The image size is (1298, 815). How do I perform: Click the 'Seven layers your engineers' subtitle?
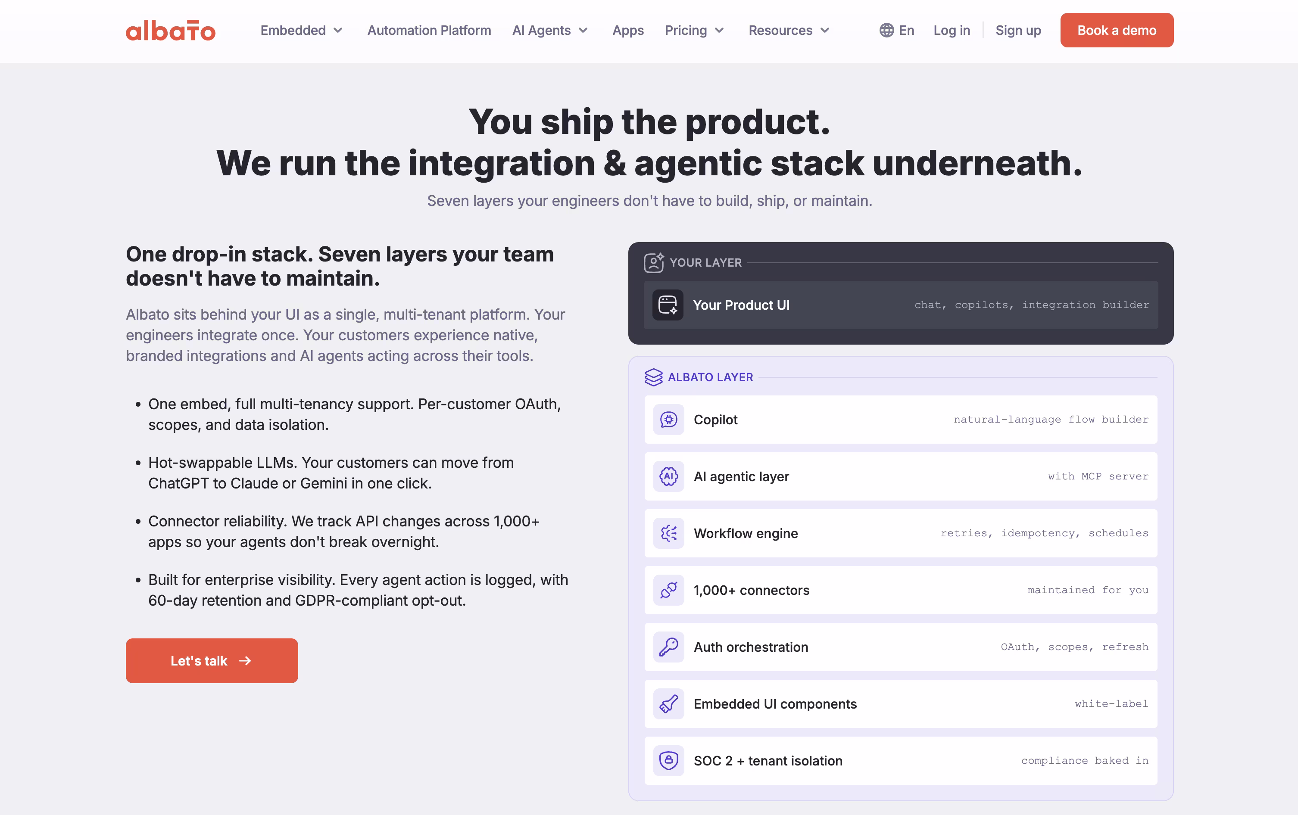point(649,200)
